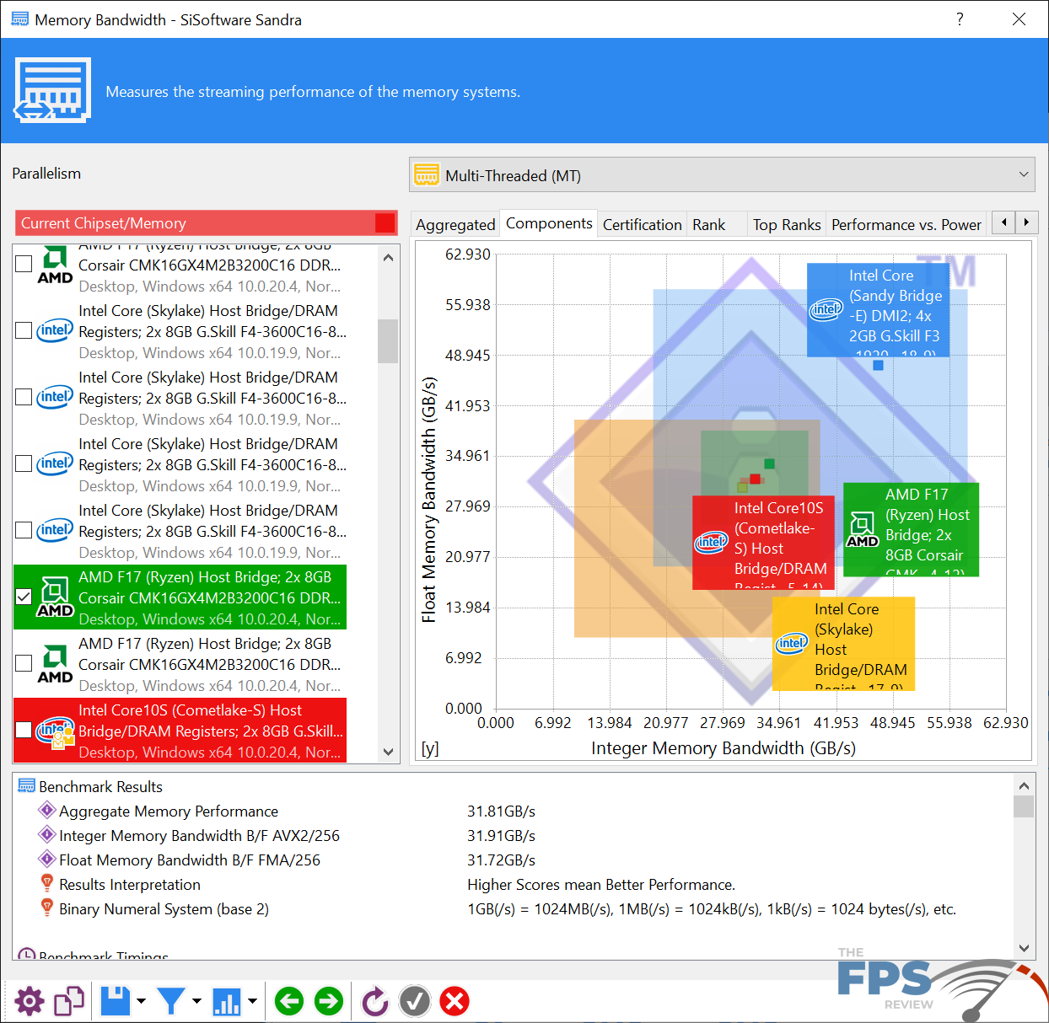Switch to the Aggregated tab

tap(455, 224)
